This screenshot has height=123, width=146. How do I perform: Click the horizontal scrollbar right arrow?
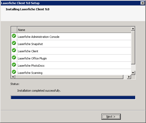point(129,77)
